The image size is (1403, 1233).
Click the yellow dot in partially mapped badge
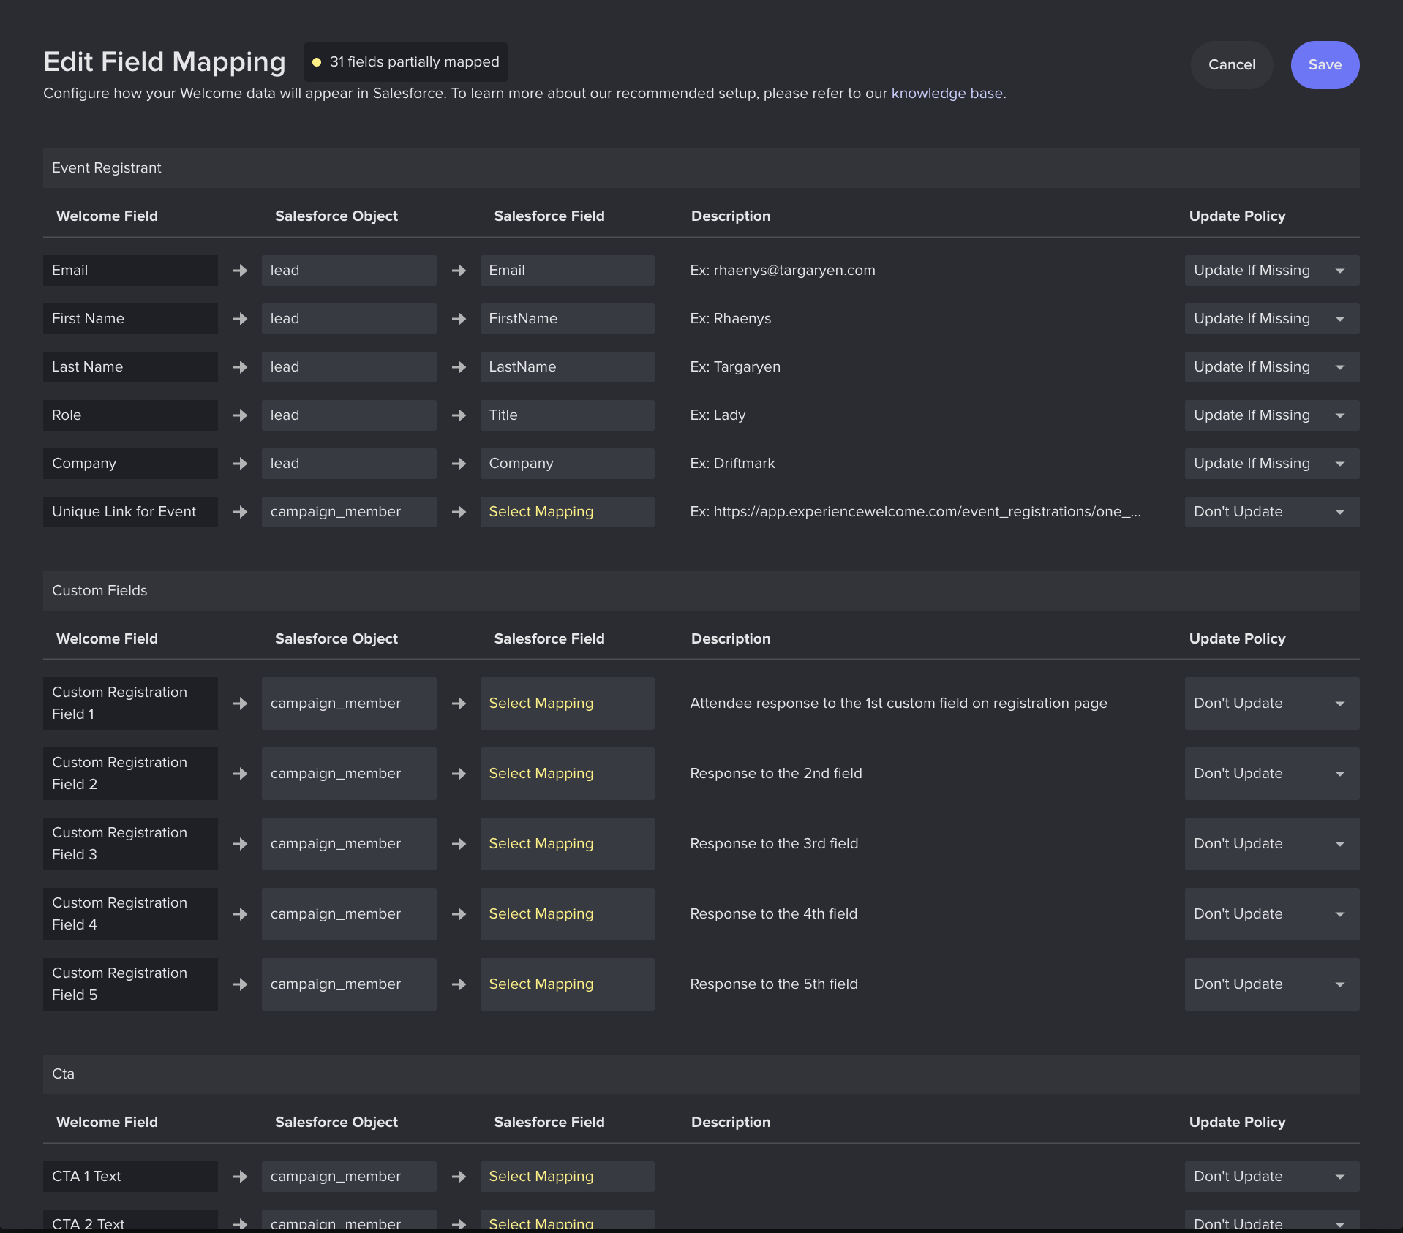317,62
